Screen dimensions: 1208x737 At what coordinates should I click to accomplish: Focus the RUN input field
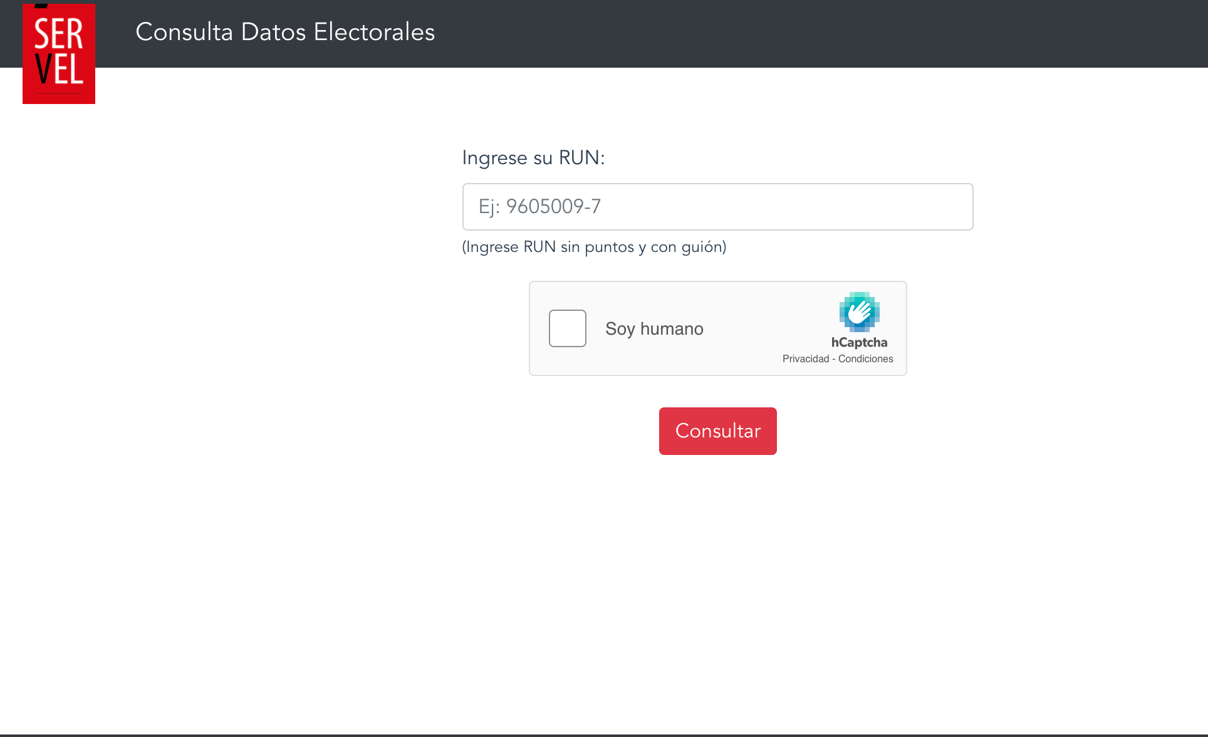click(x=717, y=207)
